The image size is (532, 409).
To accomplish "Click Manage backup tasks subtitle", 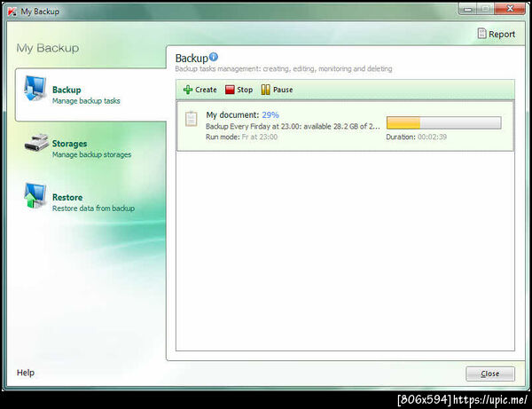I will (86, 101).
